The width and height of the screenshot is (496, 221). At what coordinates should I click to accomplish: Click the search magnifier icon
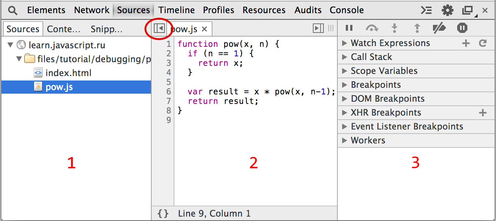pyautogui.click(x=13, y=10)
